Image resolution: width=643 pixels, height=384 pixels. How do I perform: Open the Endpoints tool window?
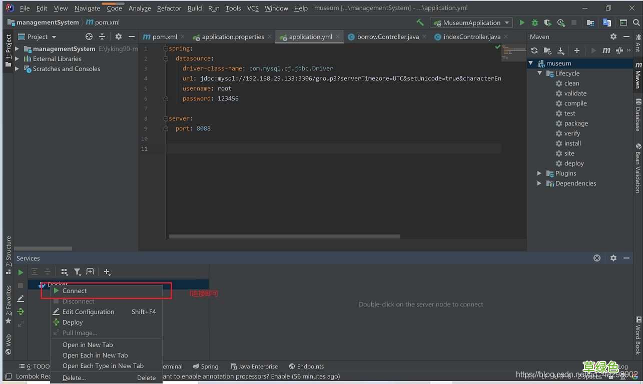pyautogui.click(x=306, y=366)
